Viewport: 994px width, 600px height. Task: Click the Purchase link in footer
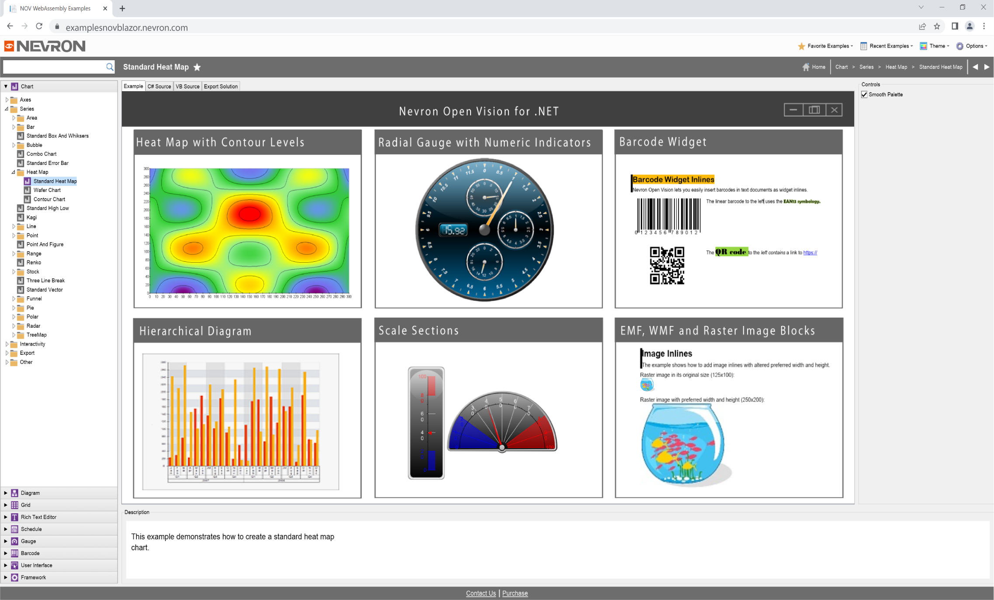pyautogui.click(x=515, y=593)
